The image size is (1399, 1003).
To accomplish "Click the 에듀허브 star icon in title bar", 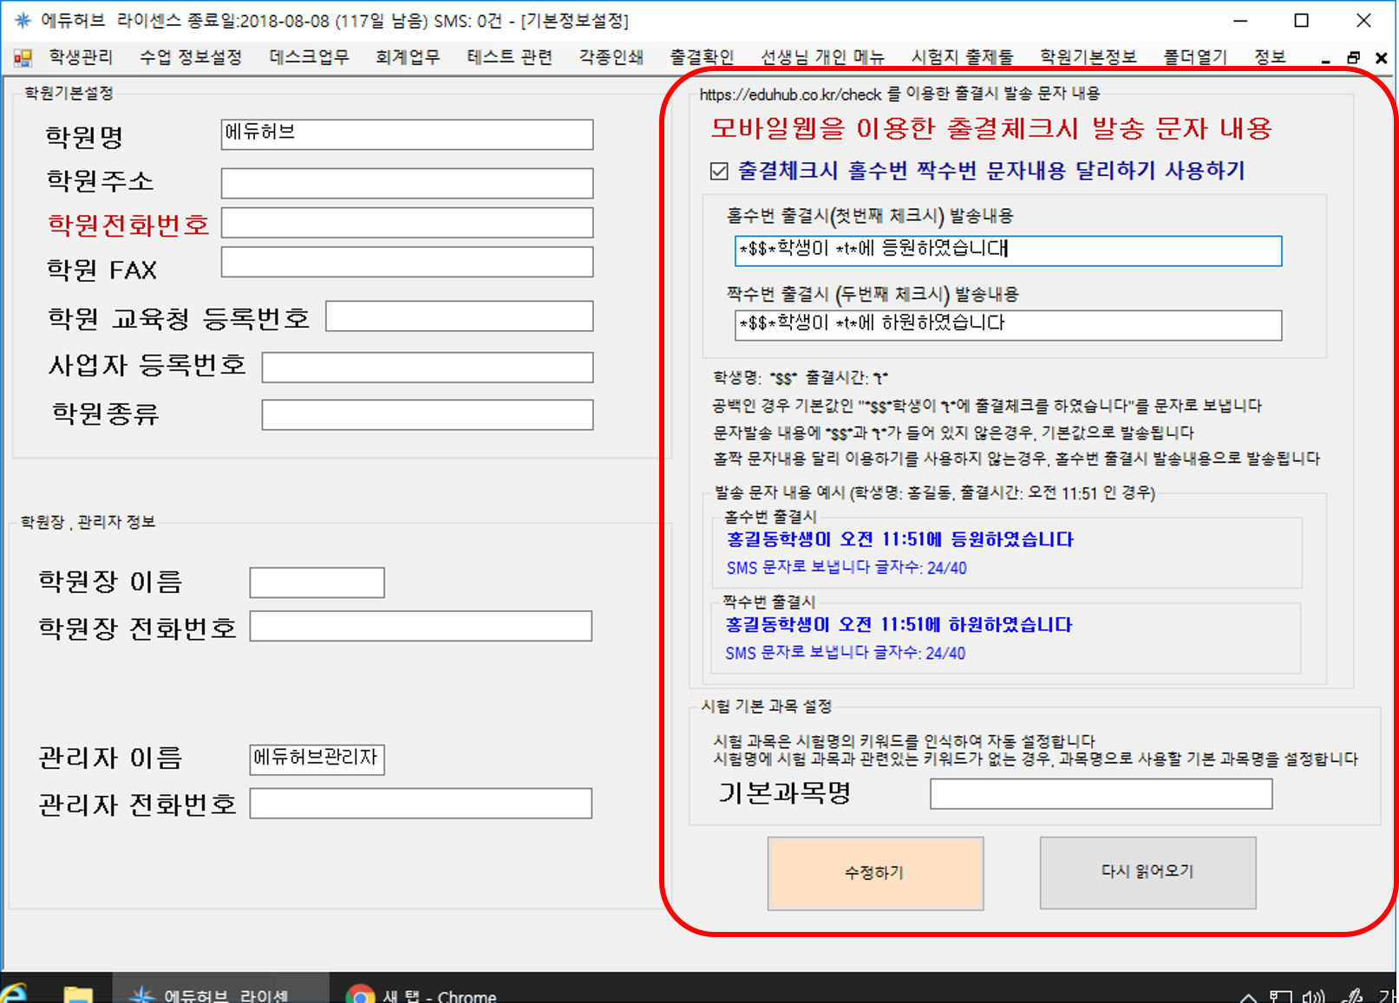I will [x=23, y=20].
